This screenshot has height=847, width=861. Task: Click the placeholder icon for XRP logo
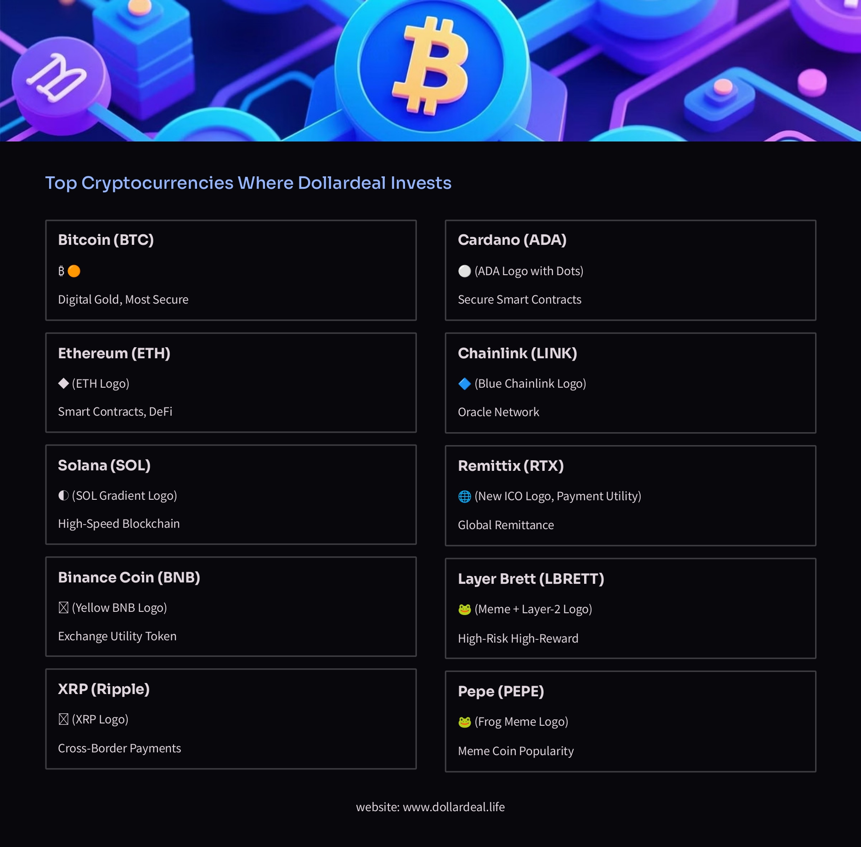click(63, 719)
